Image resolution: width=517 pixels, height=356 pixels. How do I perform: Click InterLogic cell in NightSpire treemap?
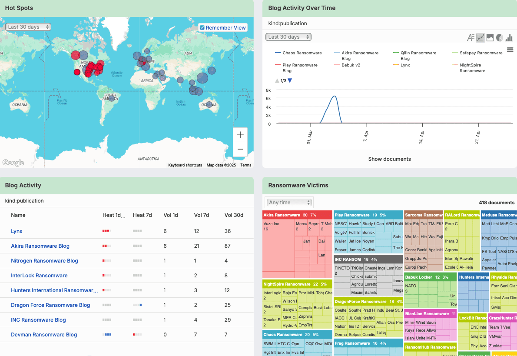pyautogui.click(x=272, y=295)
